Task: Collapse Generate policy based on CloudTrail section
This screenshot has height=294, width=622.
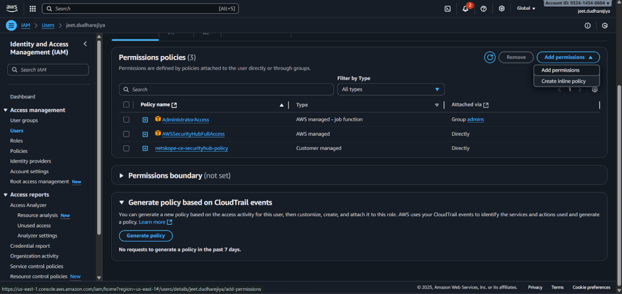Action: pyautogui.click(x=121, y=203)
